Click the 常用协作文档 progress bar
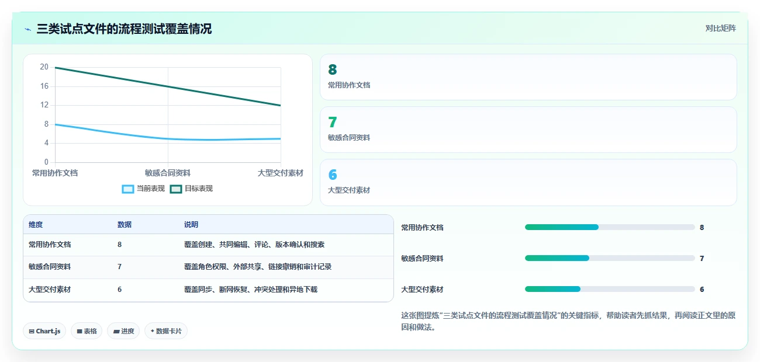This screenshot has height=362, width=760. pos(610,227)
